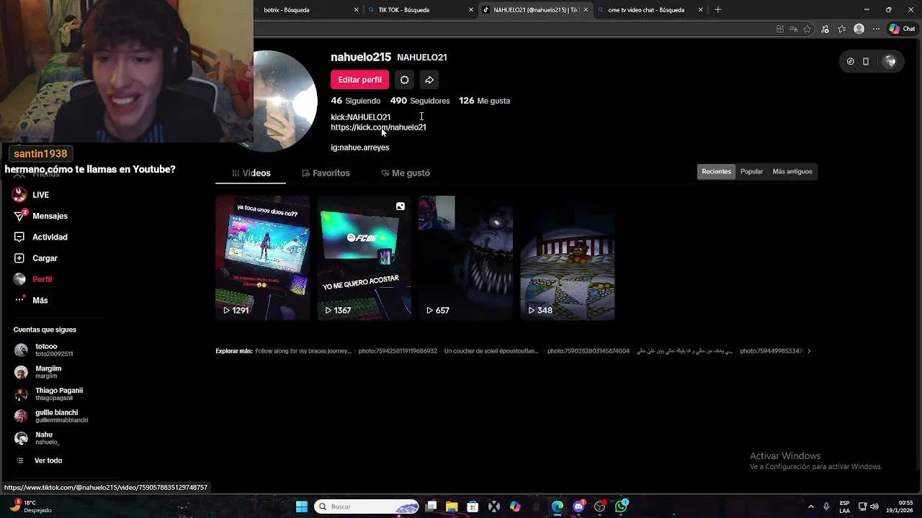Viewport: 922px width, 518px height.
Task: Close the botrix - Búsqueda tab
Action: 356,10
